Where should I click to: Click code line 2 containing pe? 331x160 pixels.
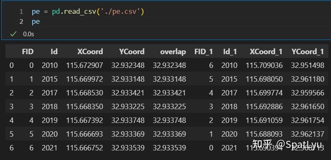(x=36, y=22)
